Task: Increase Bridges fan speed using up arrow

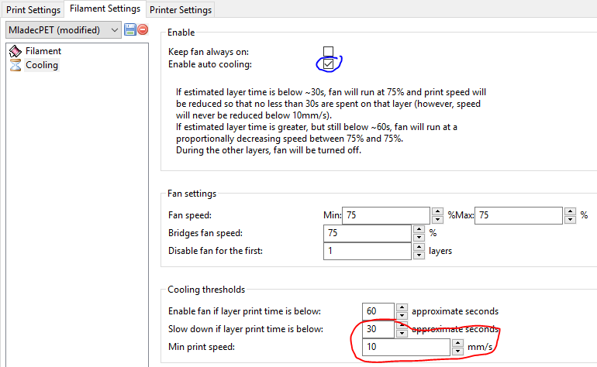Action: pos(419,229)
